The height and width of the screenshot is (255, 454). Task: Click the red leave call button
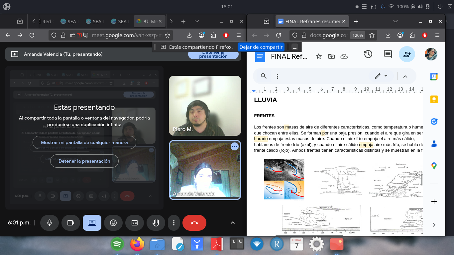194,223
